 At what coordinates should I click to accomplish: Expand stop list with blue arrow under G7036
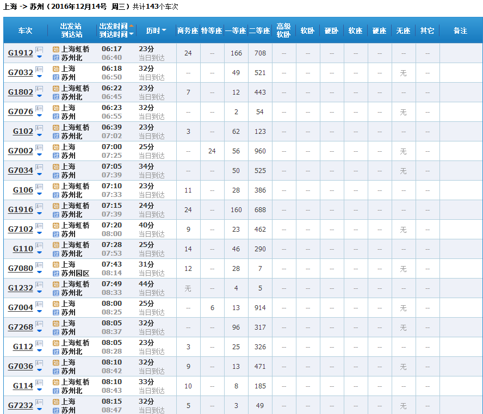39,370
